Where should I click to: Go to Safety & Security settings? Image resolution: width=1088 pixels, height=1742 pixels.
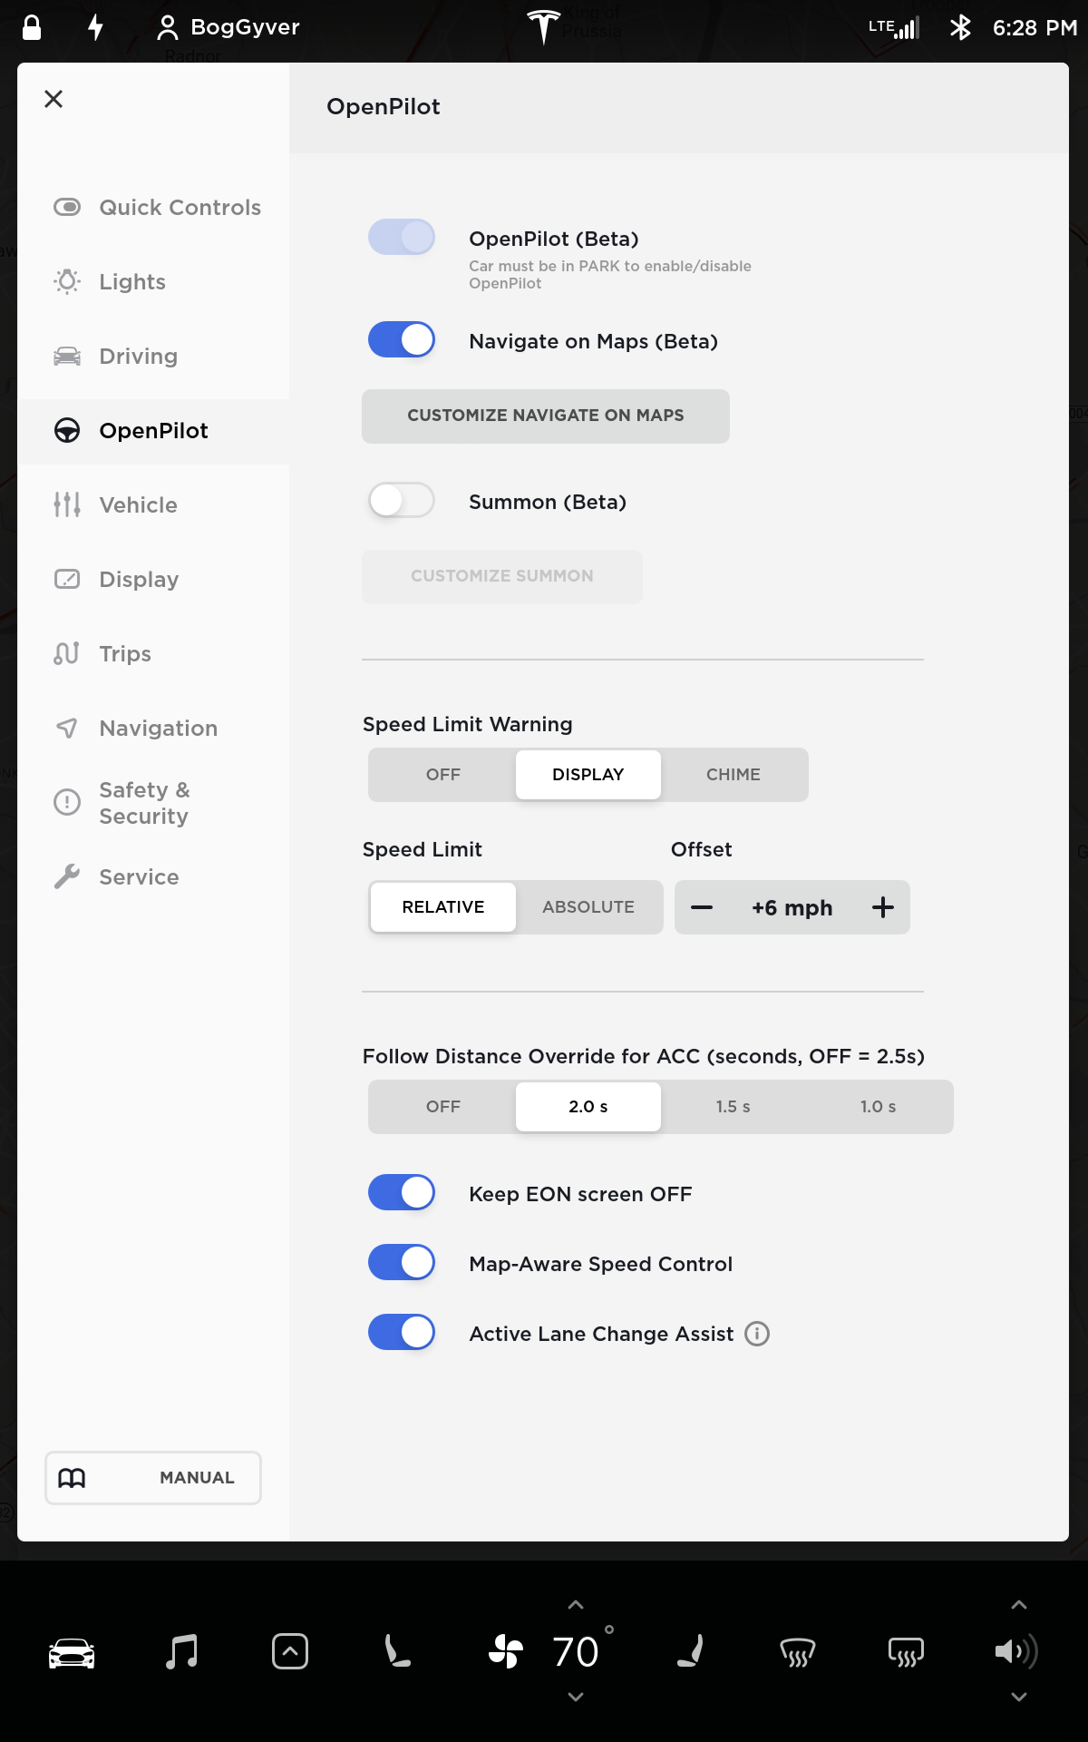pyautogui.click(x=144, y=803)
